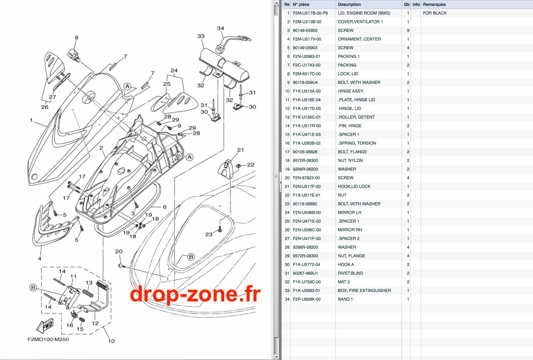Select the '.PLATE, HINGE LID' description

(x=356, y=100)
